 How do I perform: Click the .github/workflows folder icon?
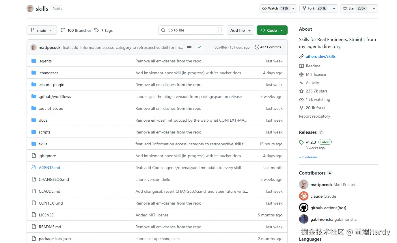point(34,97)
